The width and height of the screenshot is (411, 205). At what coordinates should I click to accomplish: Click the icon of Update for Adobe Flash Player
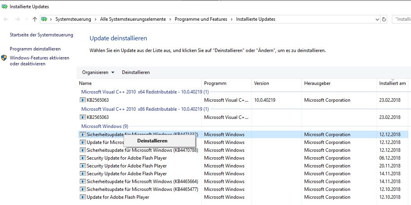(83, 197)
